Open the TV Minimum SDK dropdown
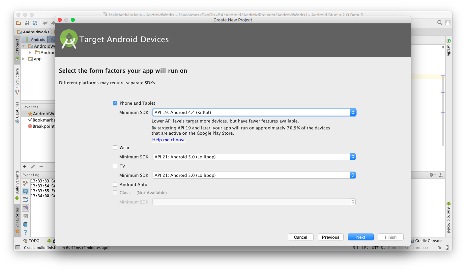 coord(254,175)
